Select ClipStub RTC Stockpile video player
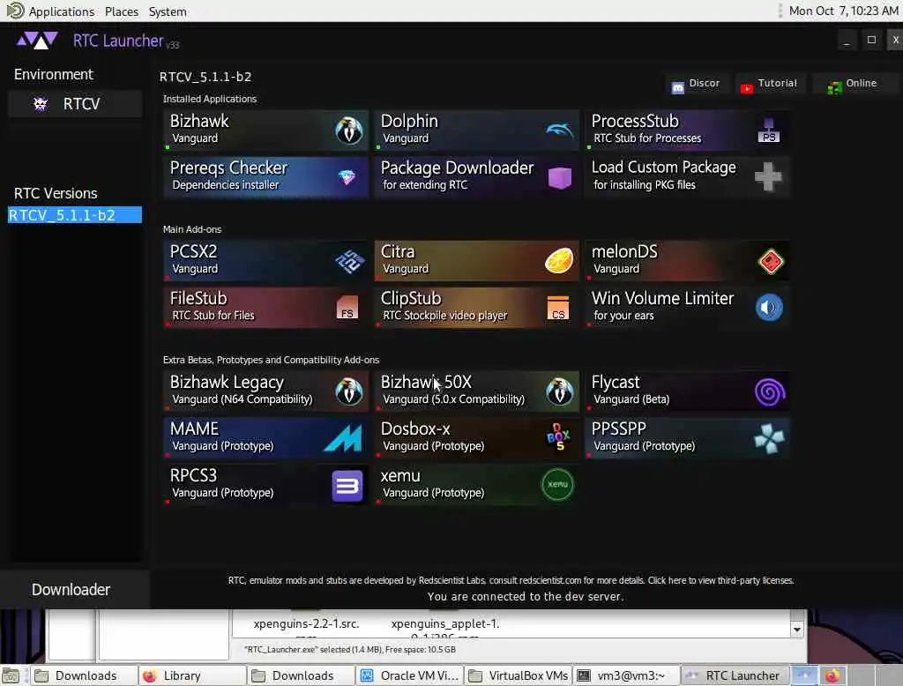 476,308
